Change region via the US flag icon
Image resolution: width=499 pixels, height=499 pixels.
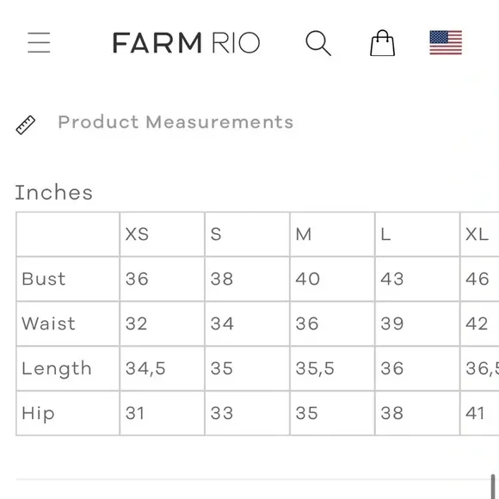coord(446,42)
